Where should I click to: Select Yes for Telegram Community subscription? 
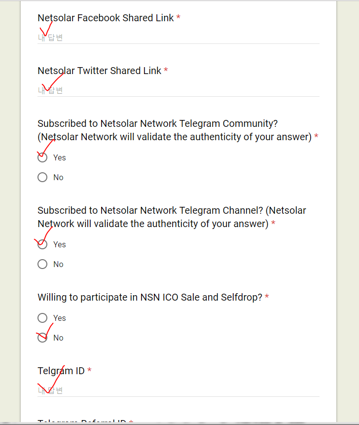tap(43, 158)
